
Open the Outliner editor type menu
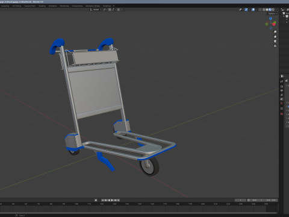coord(283,10)
